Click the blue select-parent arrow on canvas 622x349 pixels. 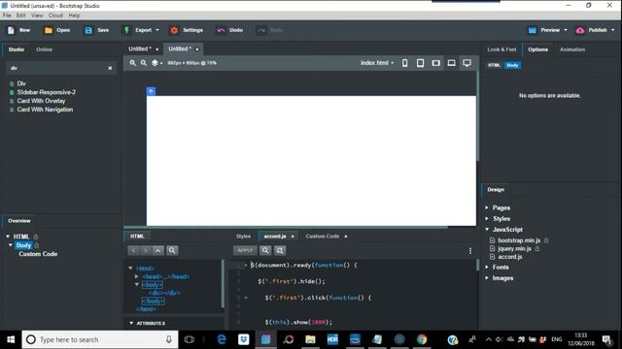click(151, 91)
